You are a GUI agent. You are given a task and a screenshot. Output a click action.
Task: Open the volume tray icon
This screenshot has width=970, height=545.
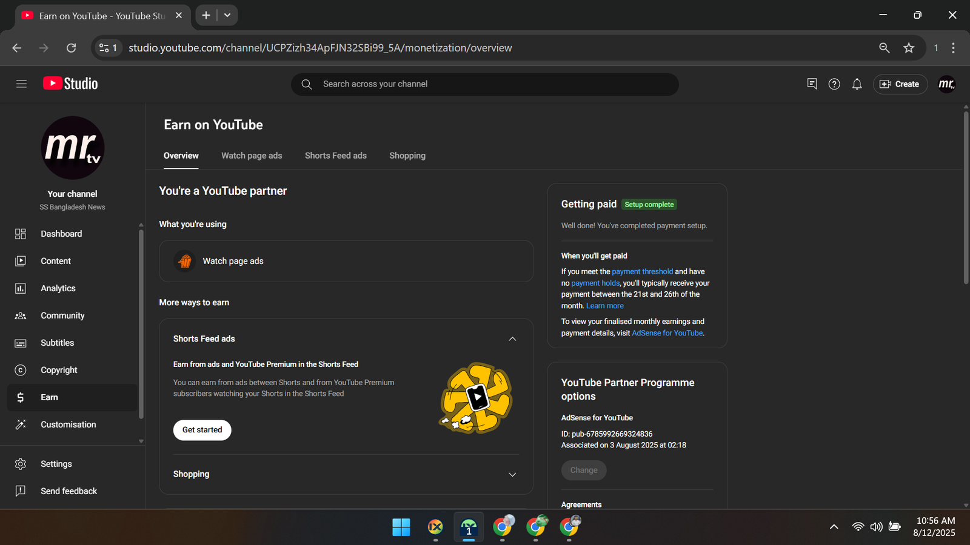click(x=876, y=527)
